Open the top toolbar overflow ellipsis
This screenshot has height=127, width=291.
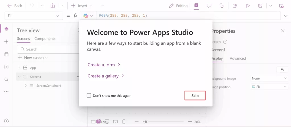(x=102, y=6)
